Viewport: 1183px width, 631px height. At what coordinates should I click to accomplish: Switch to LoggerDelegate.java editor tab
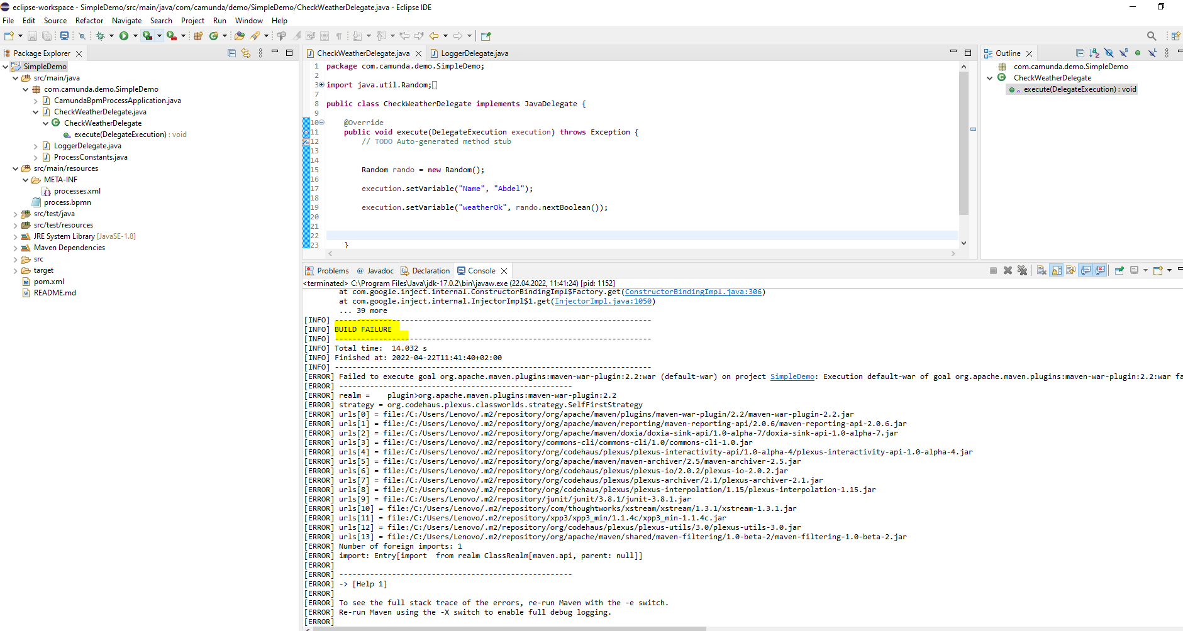[474, 53]
